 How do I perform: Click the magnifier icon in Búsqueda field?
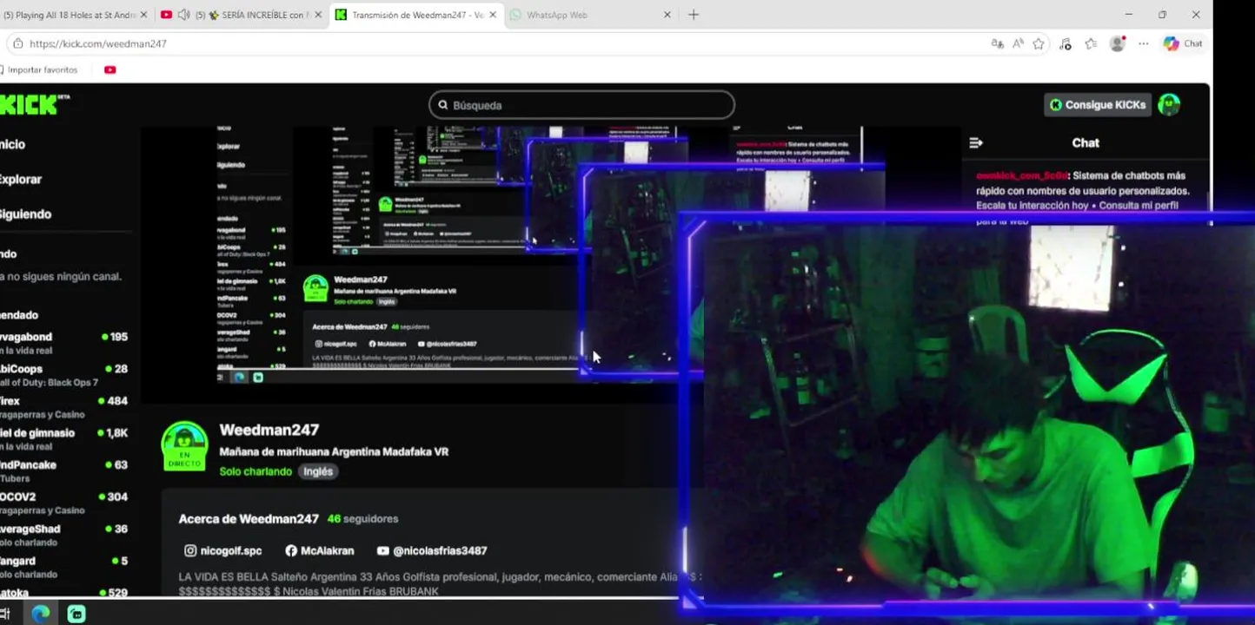[442, 105]
